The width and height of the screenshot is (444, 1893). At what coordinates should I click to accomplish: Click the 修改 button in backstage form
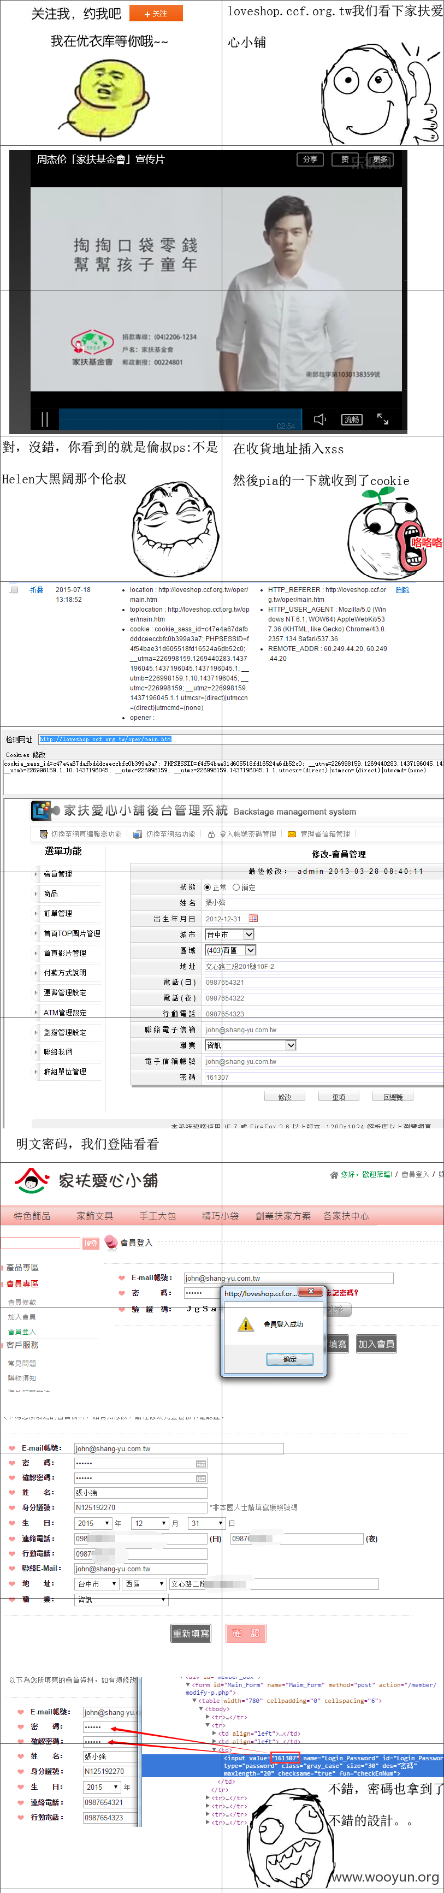click(285, 1096)
